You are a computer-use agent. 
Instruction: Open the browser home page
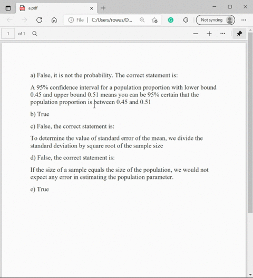54,20
